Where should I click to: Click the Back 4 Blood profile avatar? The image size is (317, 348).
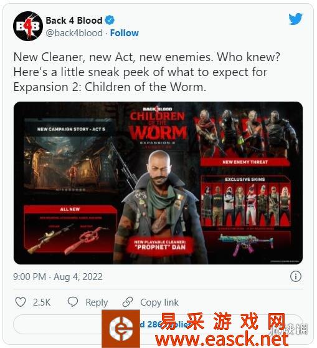(x=28, y=26)
